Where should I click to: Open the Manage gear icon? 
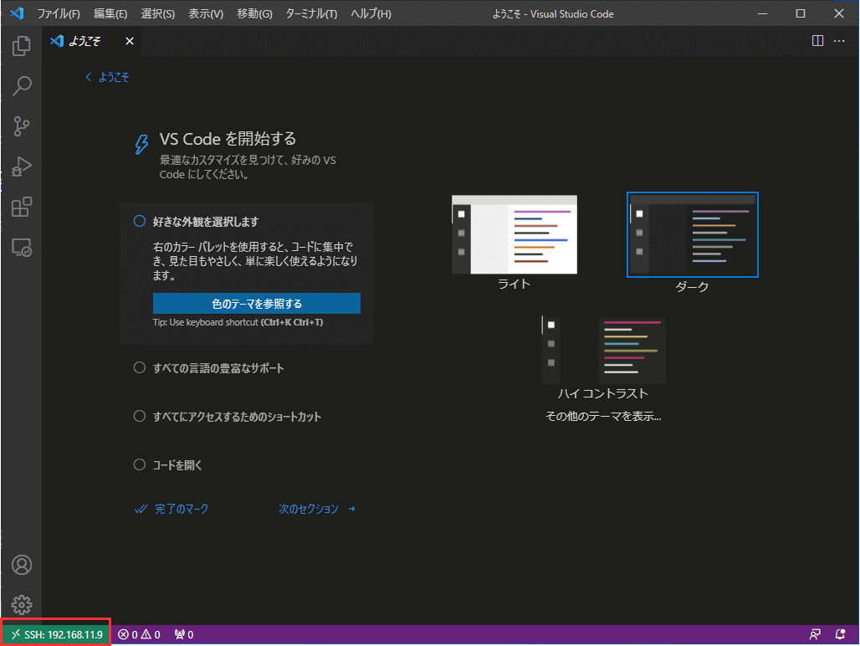point(22,605)
